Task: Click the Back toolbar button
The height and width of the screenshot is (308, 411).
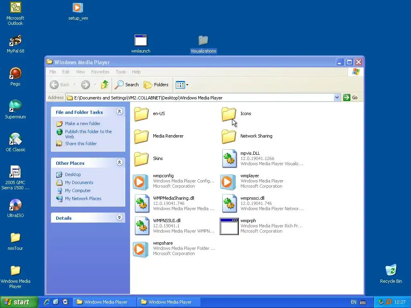Action: tap(60, 85)
